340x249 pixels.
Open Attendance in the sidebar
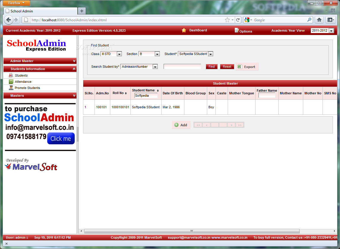click(x=23, y=82)
